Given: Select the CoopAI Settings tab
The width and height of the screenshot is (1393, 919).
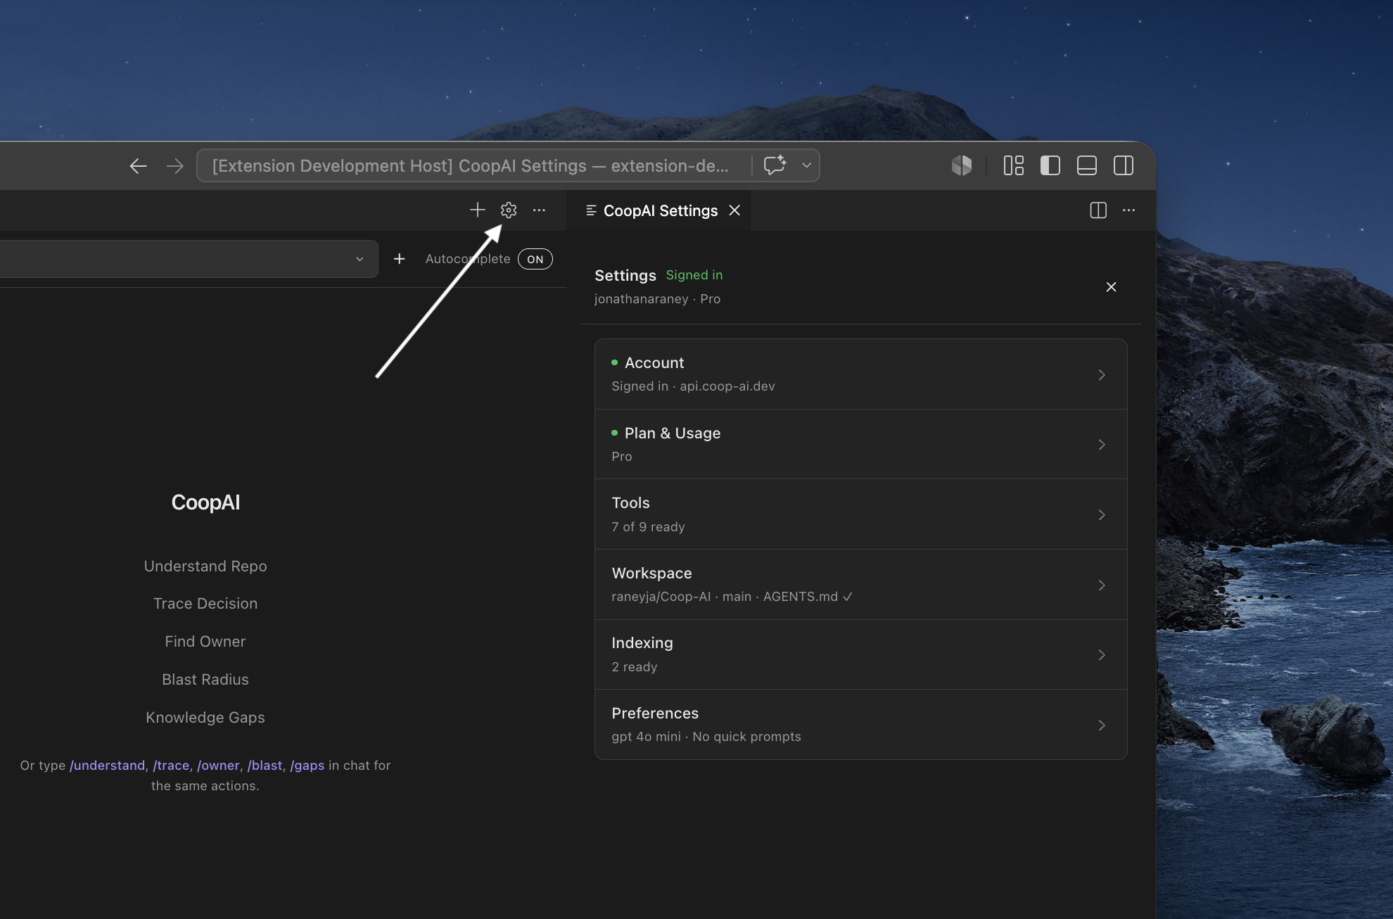Looking at the screenshot, I should (x=660, y=210).
